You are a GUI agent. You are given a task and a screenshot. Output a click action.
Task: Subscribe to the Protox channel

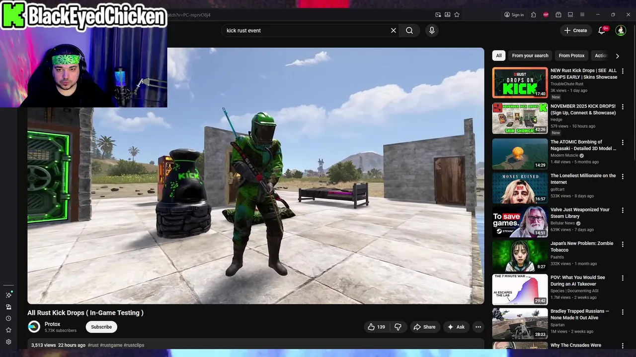coord(101,327)
